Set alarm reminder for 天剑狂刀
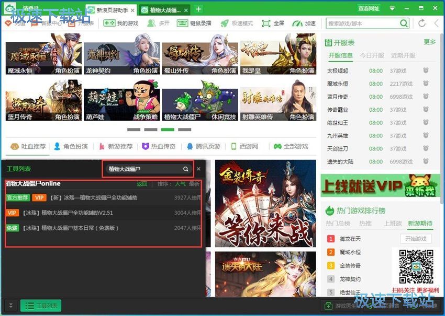Viewport: 445px width, 316px height. [x=426, y=148]
